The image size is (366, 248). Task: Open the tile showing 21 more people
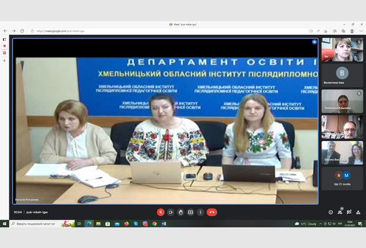pos(342,178)
